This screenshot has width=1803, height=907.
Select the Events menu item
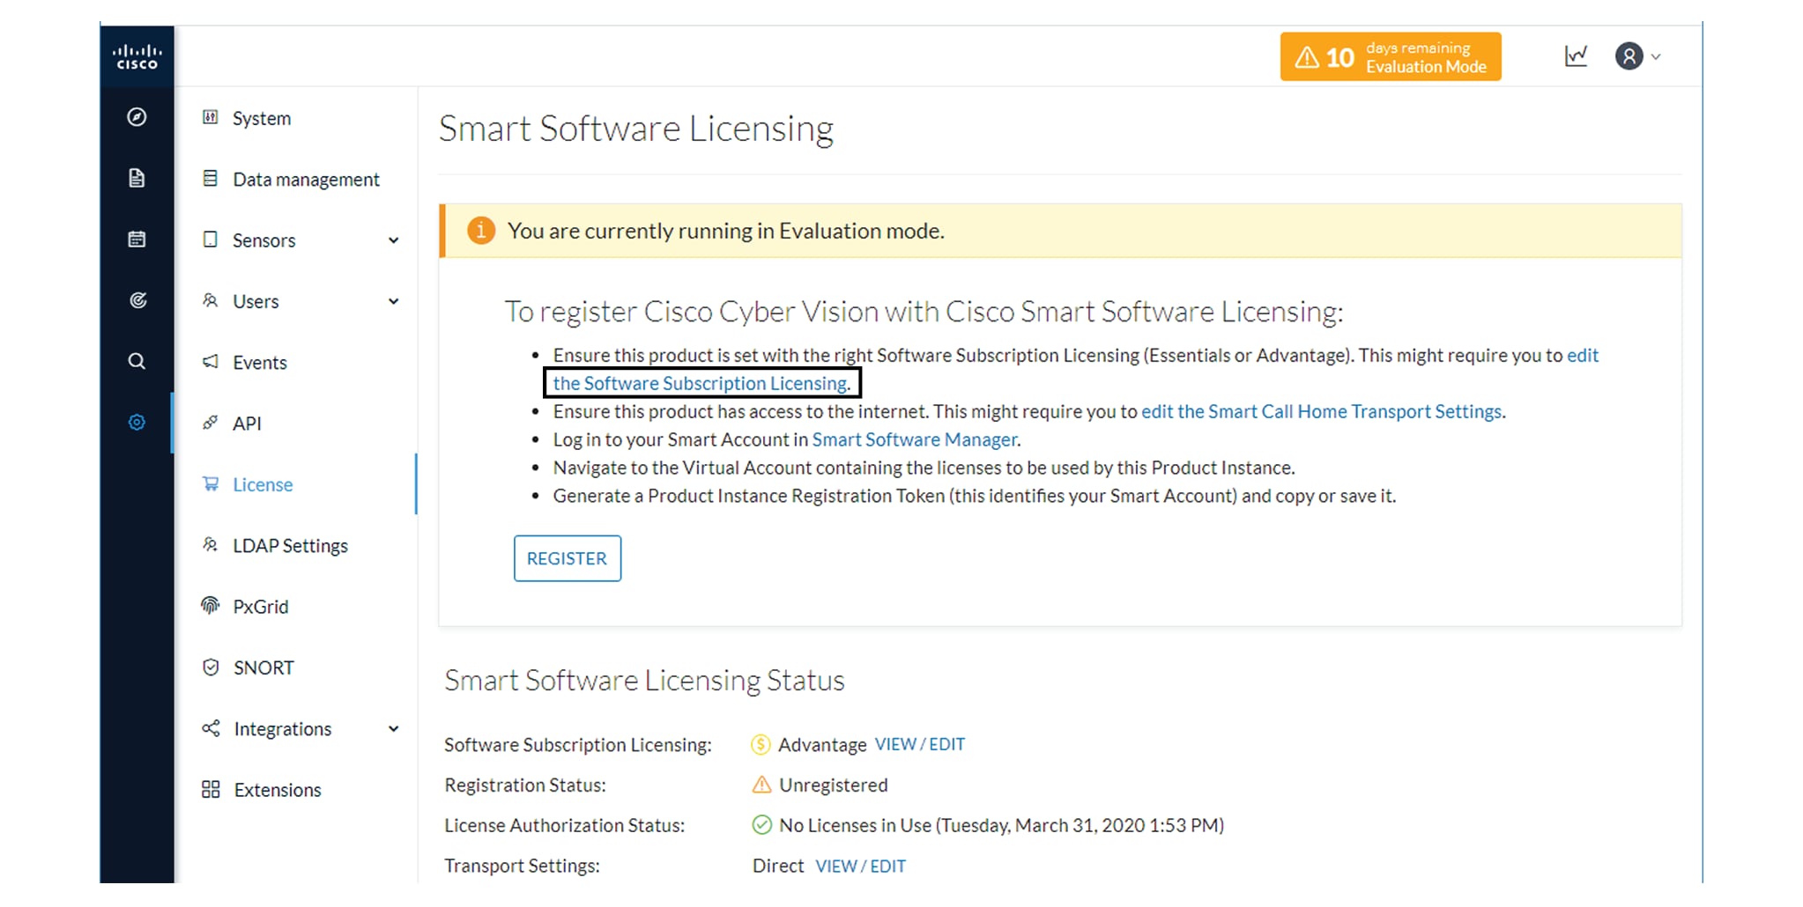point(260,363)
